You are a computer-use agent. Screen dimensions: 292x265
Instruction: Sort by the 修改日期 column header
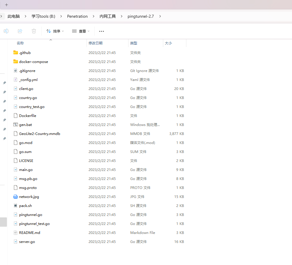tap(96, 43)
